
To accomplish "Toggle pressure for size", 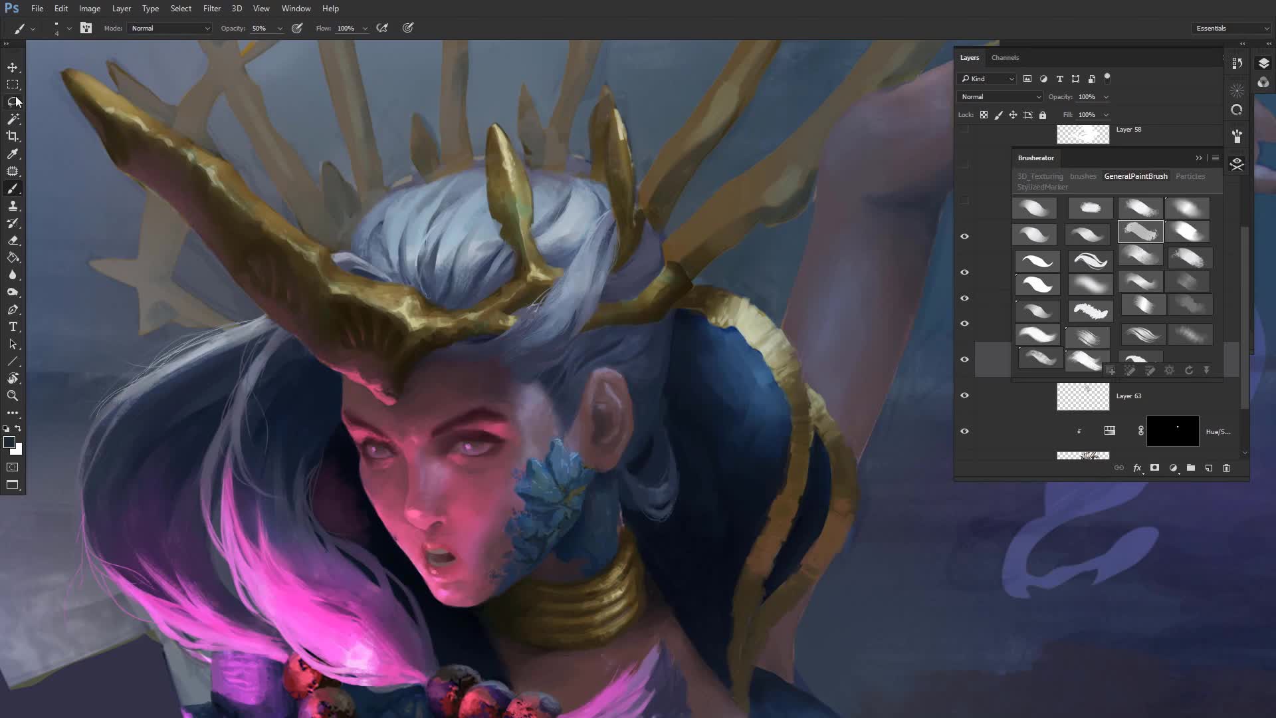I will tap(408, 28).
